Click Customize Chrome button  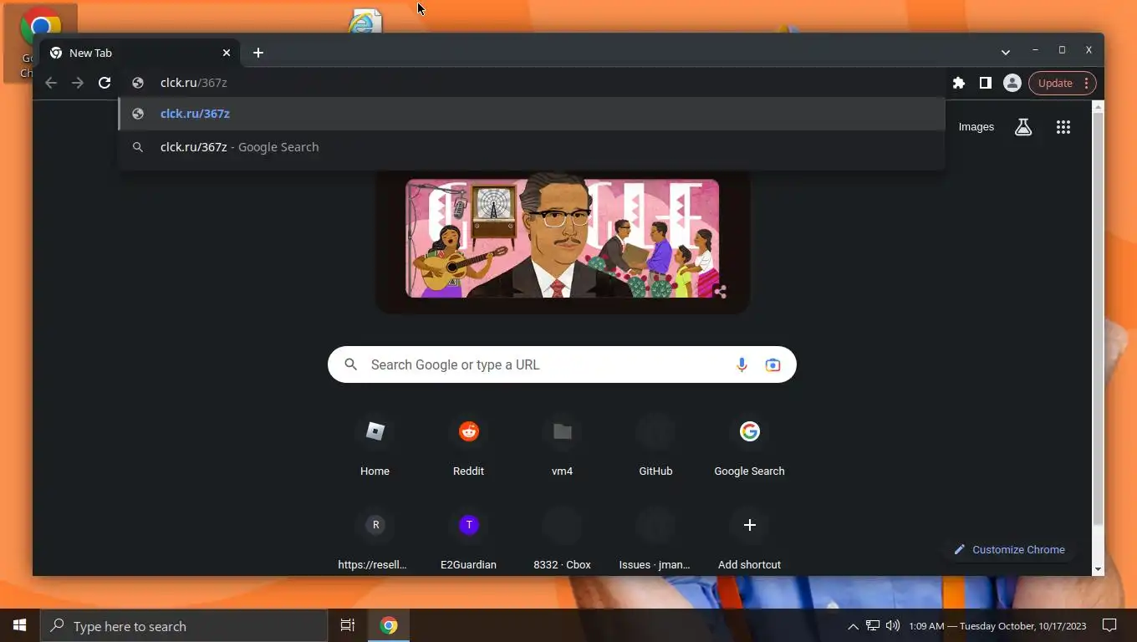(1010, 549)
